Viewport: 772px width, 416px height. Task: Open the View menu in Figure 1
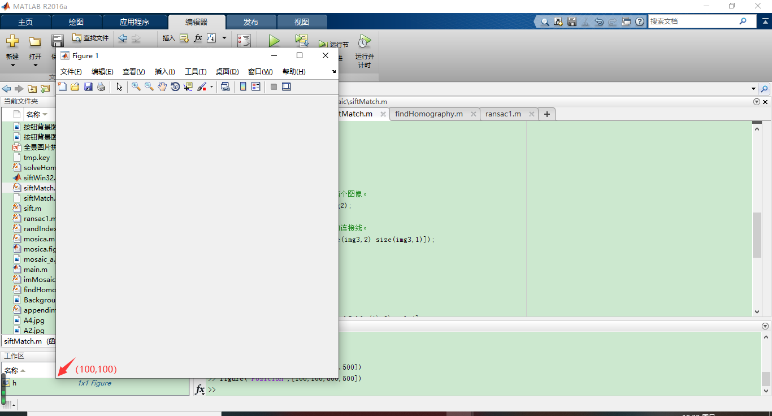134,72
